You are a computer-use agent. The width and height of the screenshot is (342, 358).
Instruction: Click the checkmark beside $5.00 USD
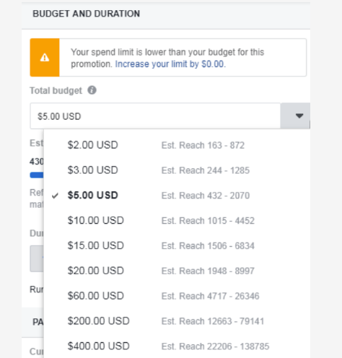(55, 196)
